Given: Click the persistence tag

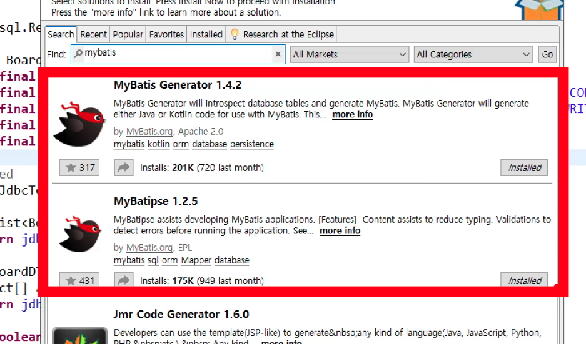Looking at the screenshot, I should [x=252, y=144].
